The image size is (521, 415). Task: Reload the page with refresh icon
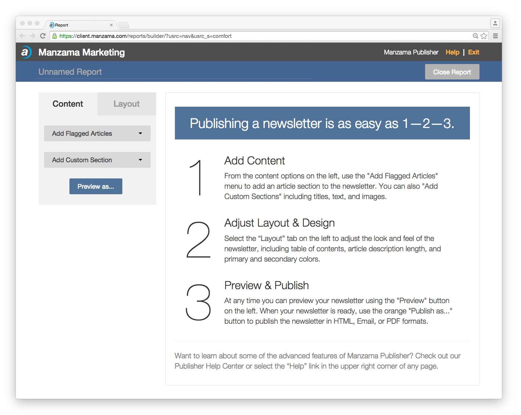(x=43, y=36)
